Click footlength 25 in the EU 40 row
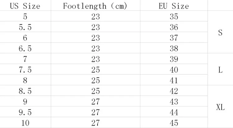 [95, 69]
